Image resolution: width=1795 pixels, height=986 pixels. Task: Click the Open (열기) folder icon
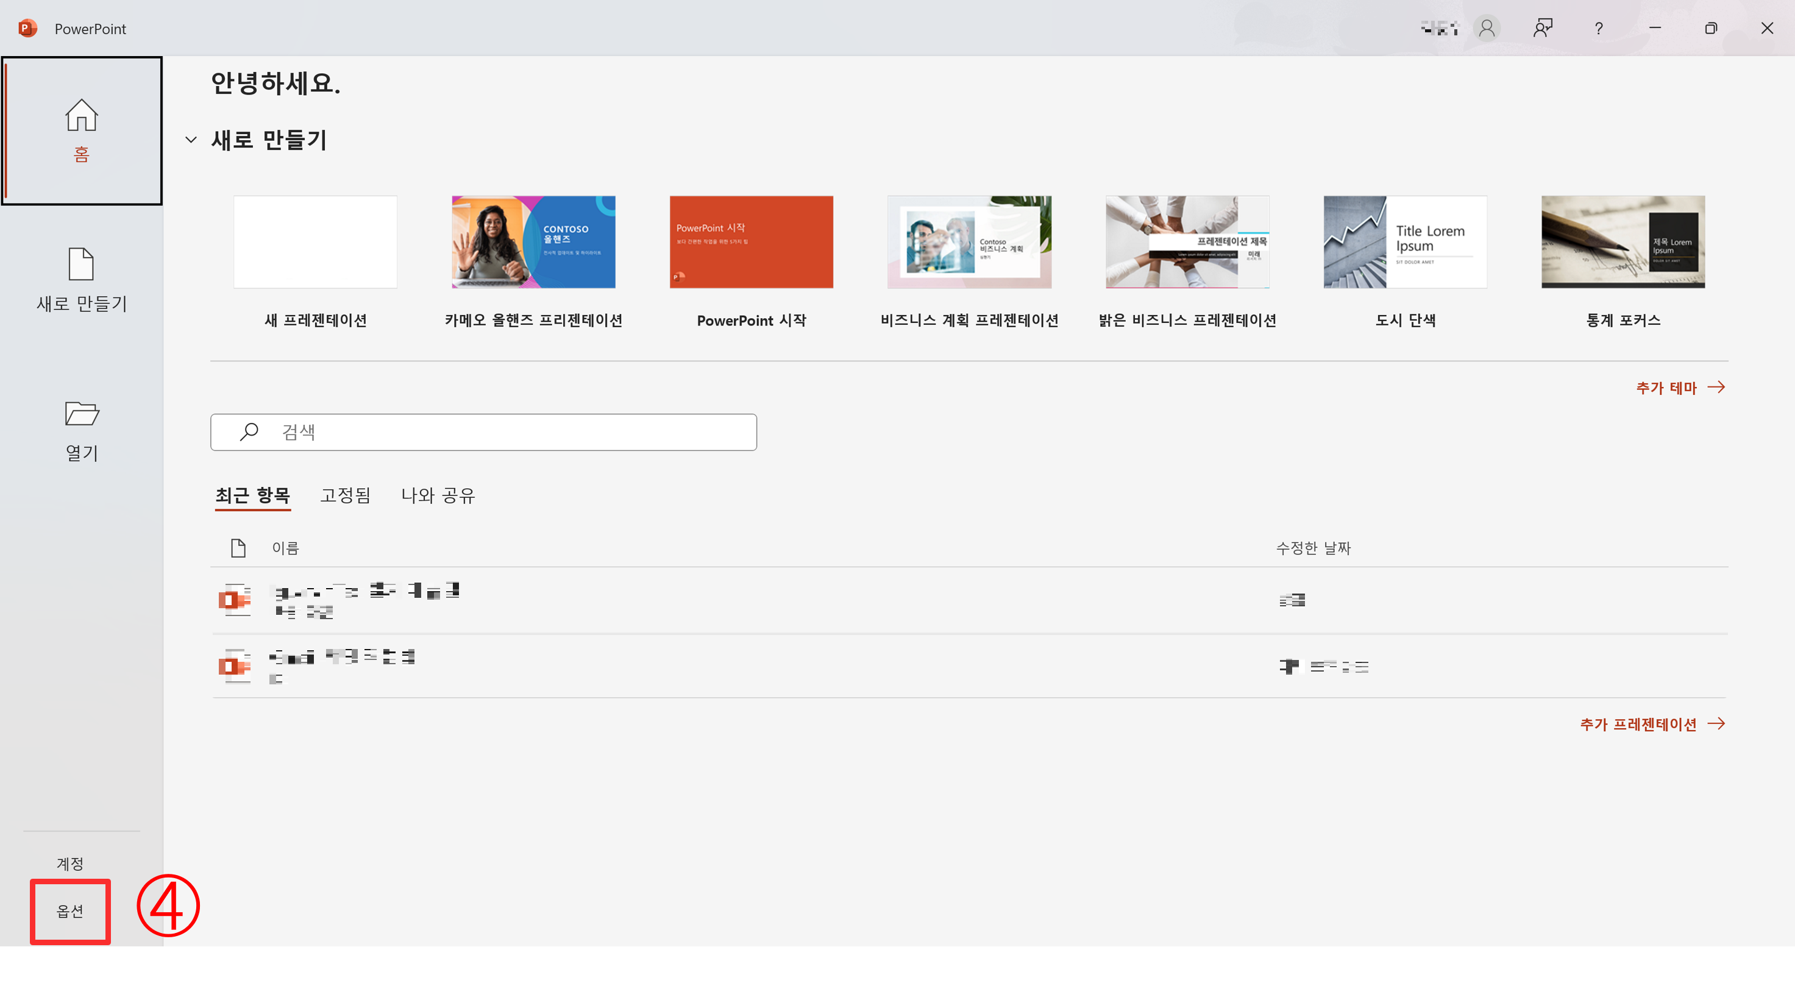82,414
